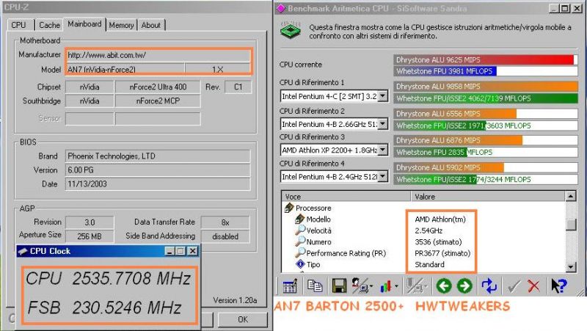Open dropdown arrow beside bar chart icon

coord(396,287)
